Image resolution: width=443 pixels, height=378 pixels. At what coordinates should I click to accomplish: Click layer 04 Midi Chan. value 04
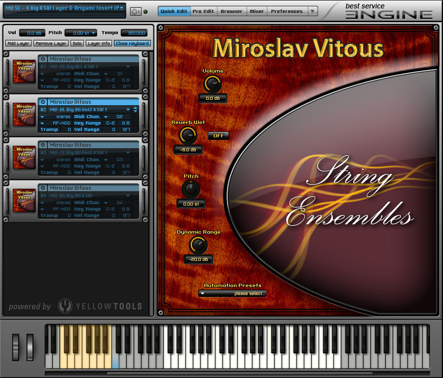[x=119, y=203]
